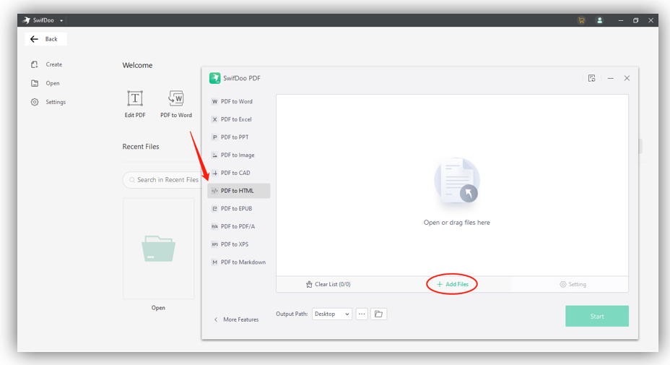The width and height of the screenshot is (670, 365).
Task: Click the SwifDoo PDF dialog logo icon
Action: point(214,78)
